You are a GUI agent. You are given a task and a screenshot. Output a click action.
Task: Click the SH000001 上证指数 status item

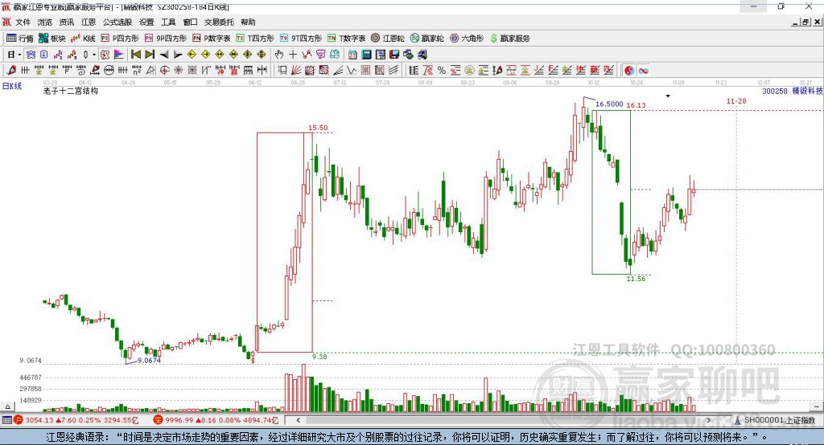[x=774, y=420]
